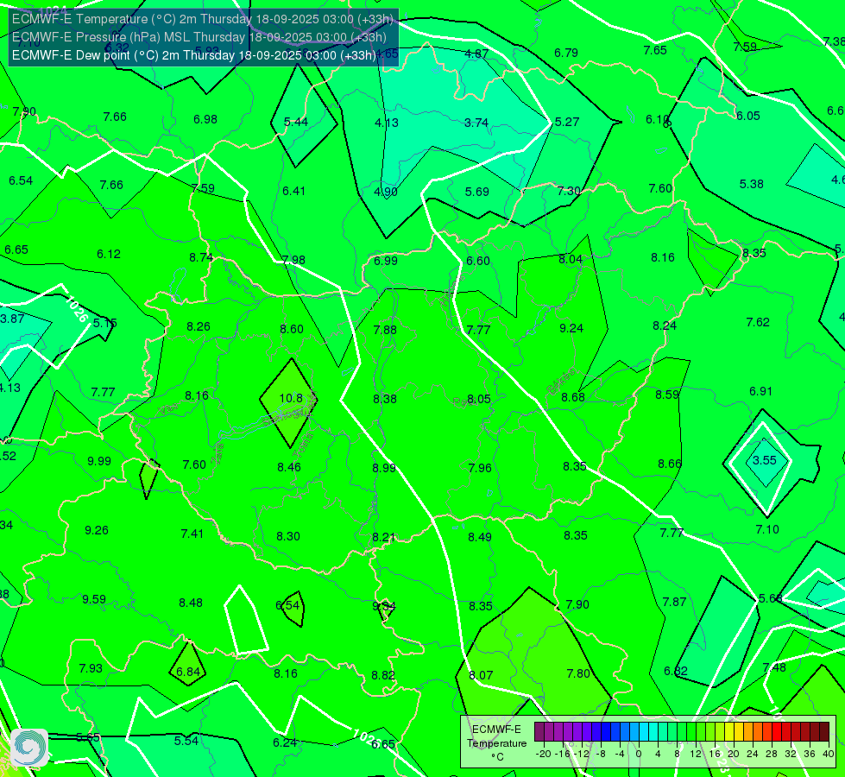Click the 6.91 grid value
The image size is (845, 777).
[761, 391]
